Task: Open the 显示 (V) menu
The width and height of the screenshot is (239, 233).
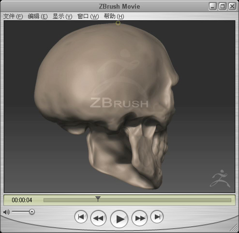Action: 62,16
